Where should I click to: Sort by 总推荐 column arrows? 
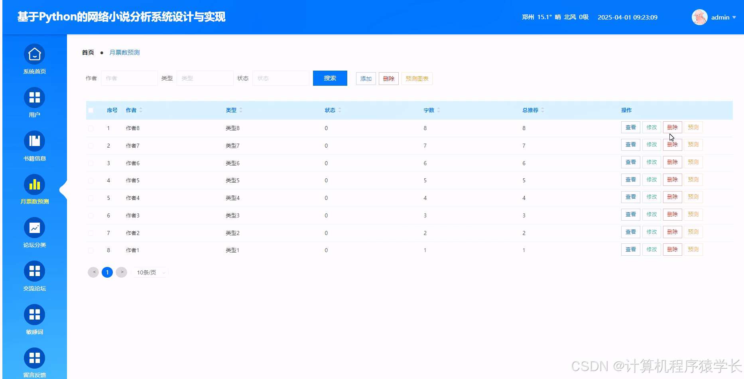(x=543, y=110)
